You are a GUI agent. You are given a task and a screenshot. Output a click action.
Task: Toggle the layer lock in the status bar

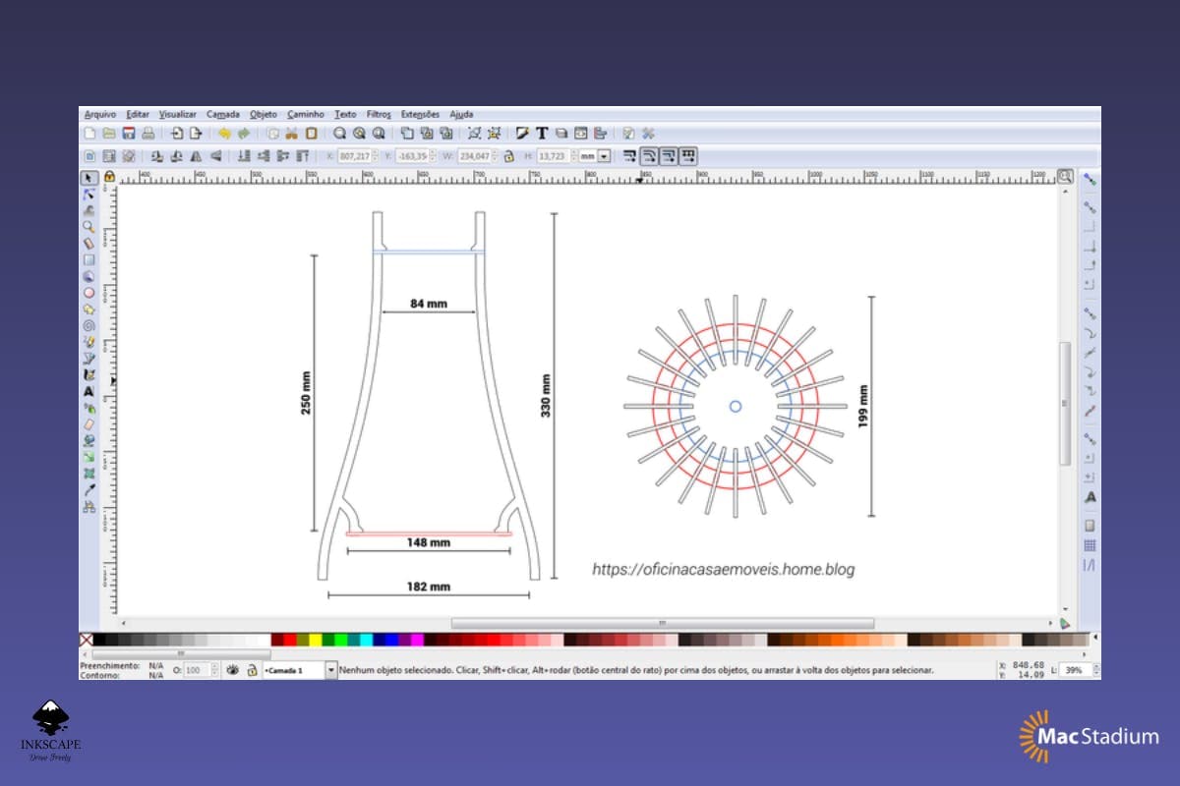coord(253,670)
